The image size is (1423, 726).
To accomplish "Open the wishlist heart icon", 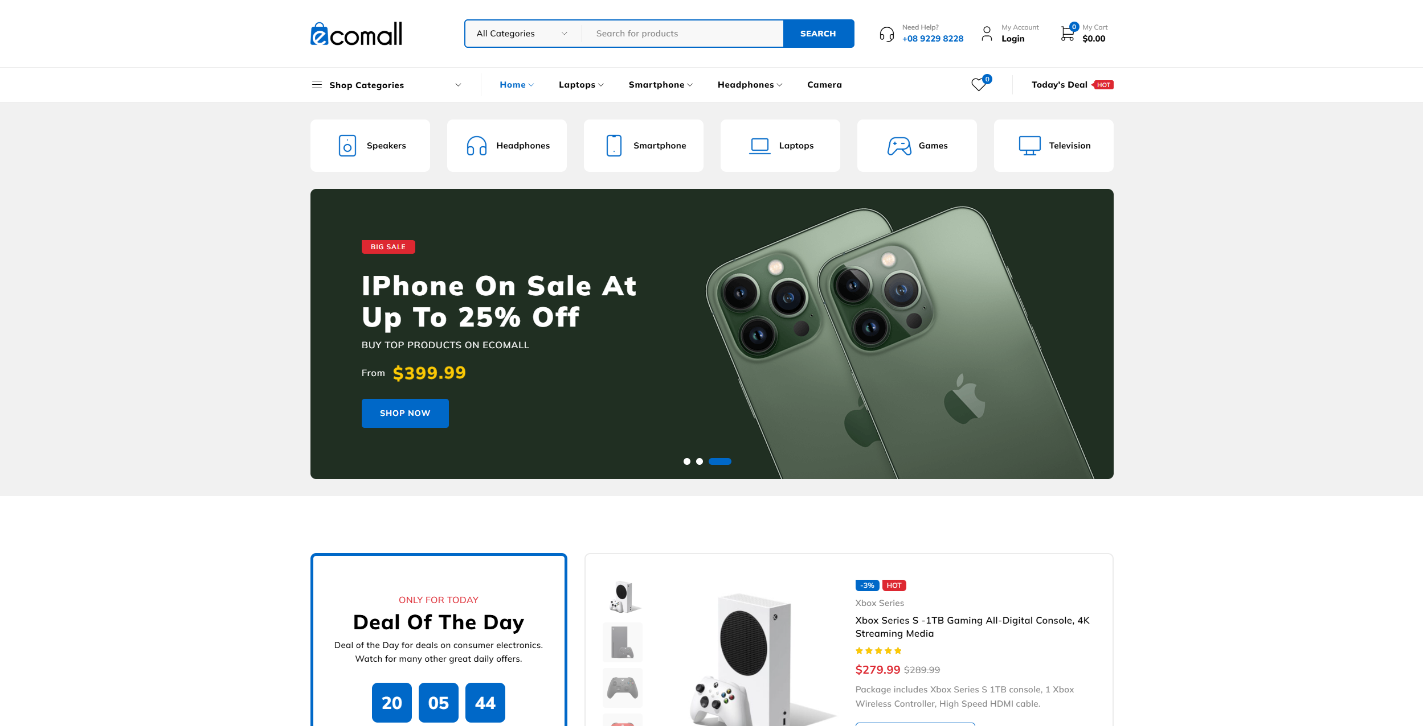I will coord(979,84).
